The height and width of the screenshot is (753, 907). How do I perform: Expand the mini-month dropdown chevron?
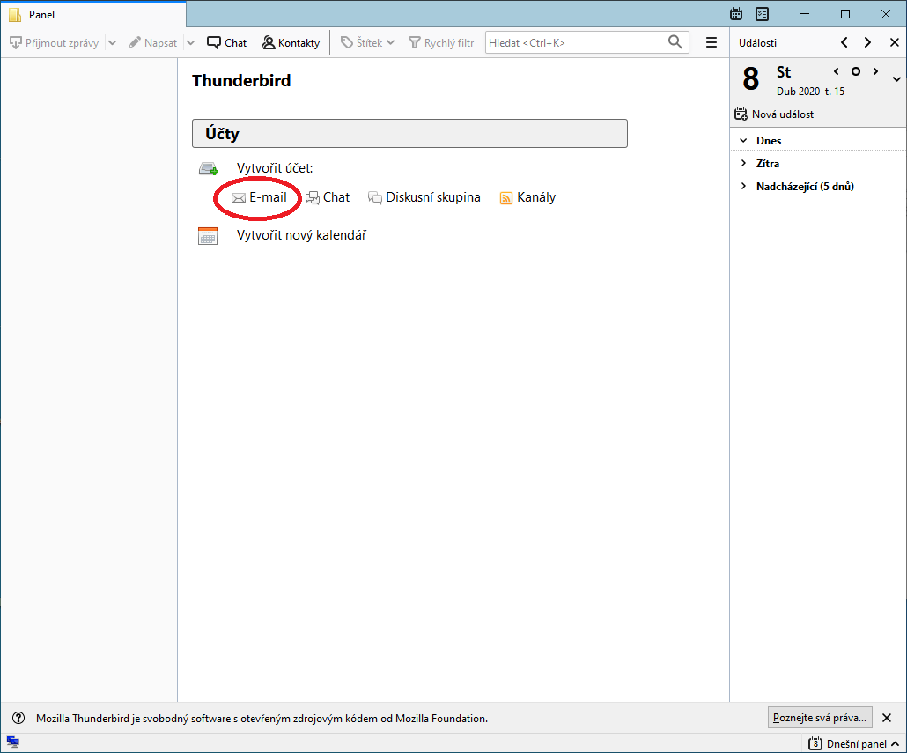pyautogui.click(x=896, y=79)
